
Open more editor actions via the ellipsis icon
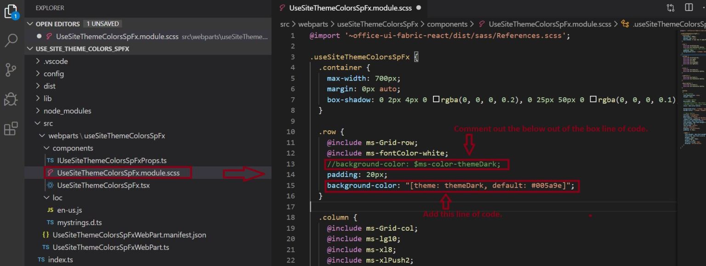(703, 7)
